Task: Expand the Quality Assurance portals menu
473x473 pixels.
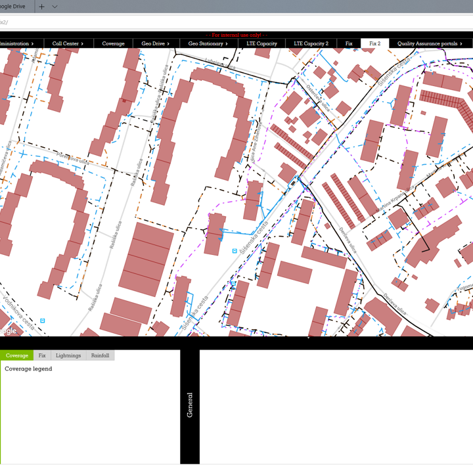Action: [x=430, y=43]
